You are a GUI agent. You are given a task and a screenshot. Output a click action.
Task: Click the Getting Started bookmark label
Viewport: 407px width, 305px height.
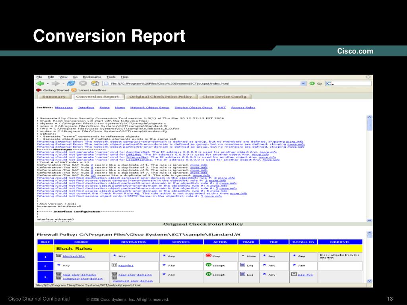click(x=56, y=90)
